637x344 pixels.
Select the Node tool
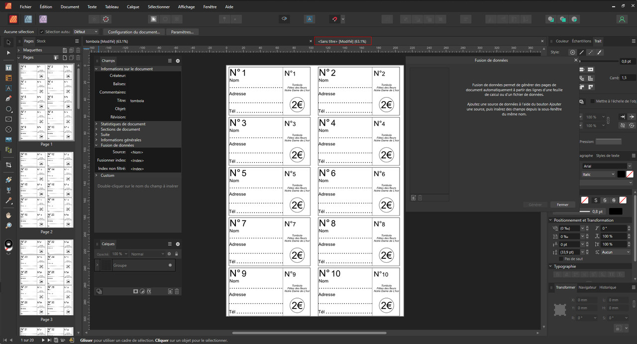[x=8, y=52]
